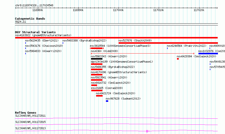The image size is (225, 134).
Task: Click the 117000k ruler position
Action: [118, 10]
